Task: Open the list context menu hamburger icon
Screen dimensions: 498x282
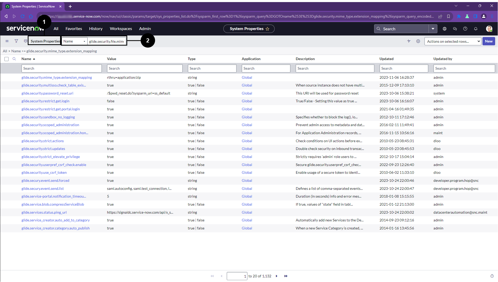Action: [x=7, y=41]
